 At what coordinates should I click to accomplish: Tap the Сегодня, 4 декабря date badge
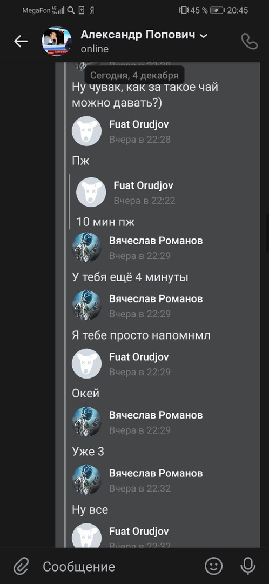pyautogui.click(x=134, y=76)
